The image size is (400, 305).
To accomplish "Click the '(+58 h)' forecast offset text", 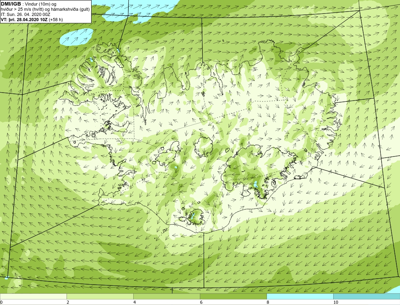I will [56, 20].
